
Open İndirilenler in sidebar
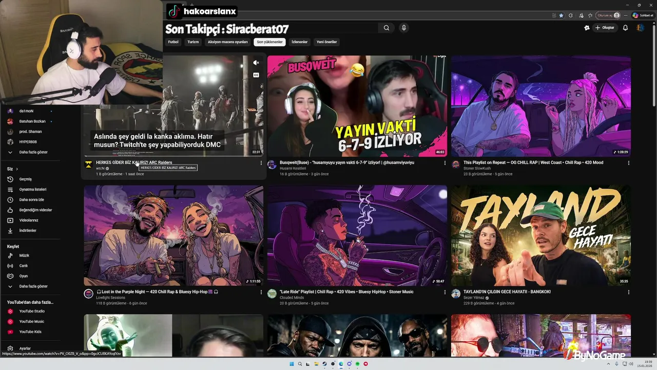pos(31,231)
